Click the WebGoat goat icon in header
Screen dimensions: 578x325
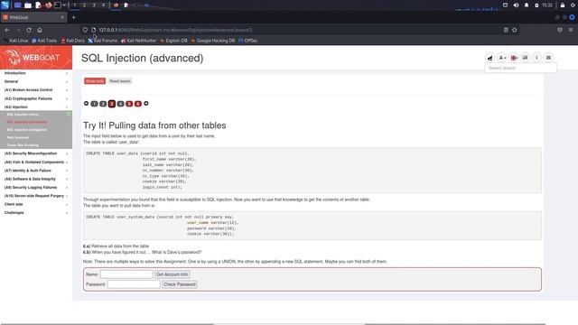coord(489,58)
